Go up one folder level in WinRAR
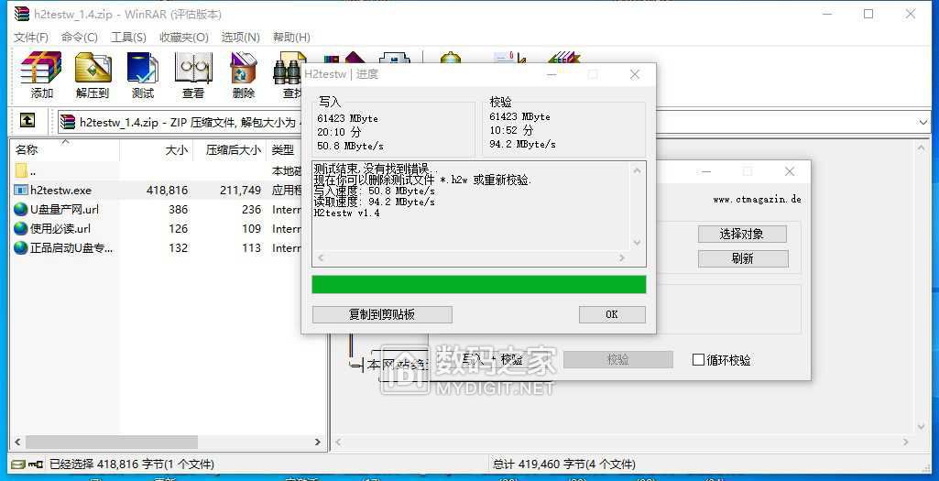The width and height of the screenshot is (939, 481). (x=27, y=120)
